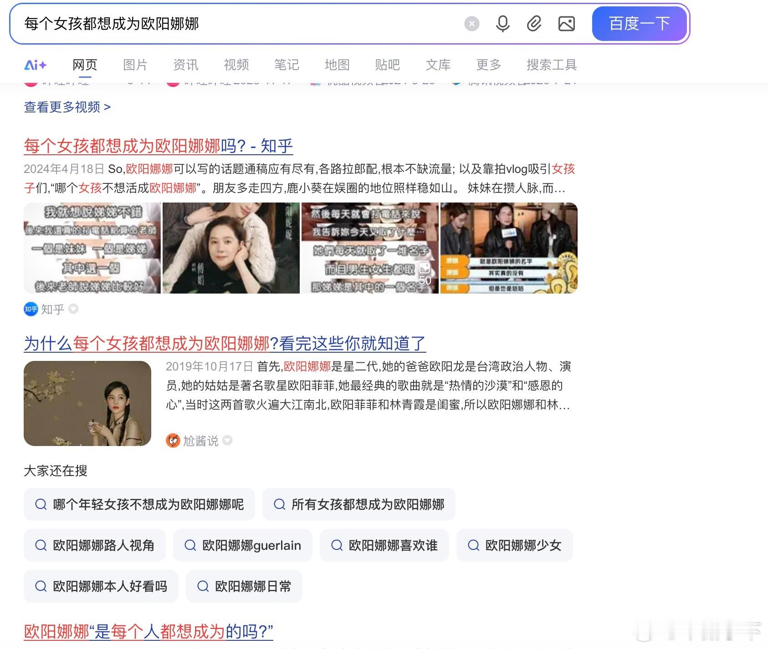768x649 pixels.
Task: Open the 文库 tab
Action: (438, 65)
